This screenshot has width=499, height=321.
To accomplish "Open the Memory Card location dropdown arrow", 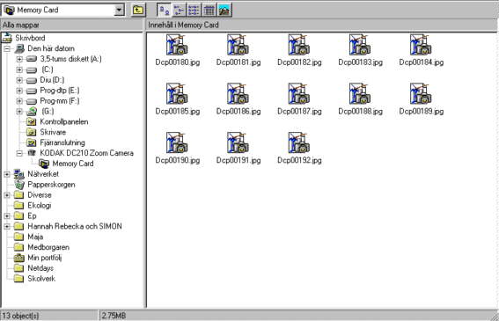I will [119, 11].
